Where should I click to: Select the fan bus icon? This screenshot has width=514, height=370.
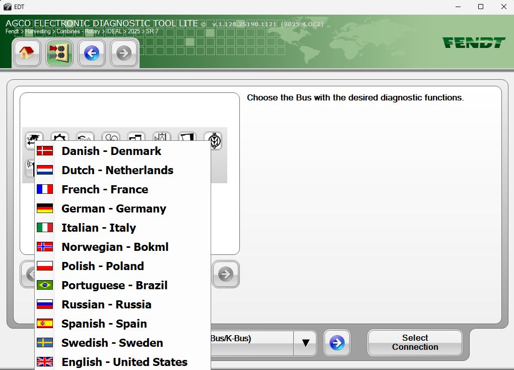(x=111, y=137)
